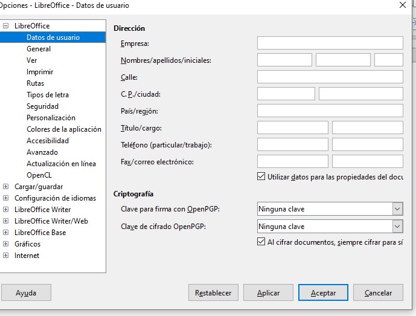This screenshot has width=416, height=316.
Task: Select General in options tree
Action: [x=39, y=49]
